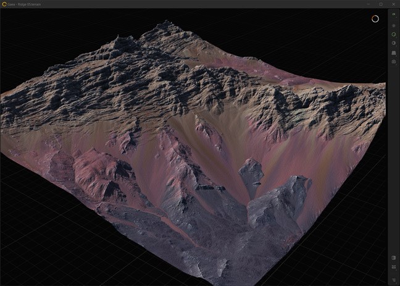Click the green circle icon in sidebar

point(394,35)
